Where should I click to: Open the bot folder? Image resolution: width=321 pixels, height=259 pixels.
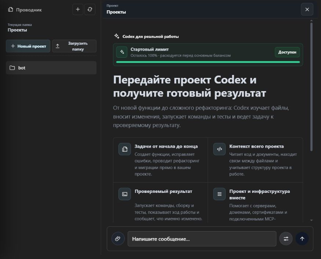click(x=51, y=68)
